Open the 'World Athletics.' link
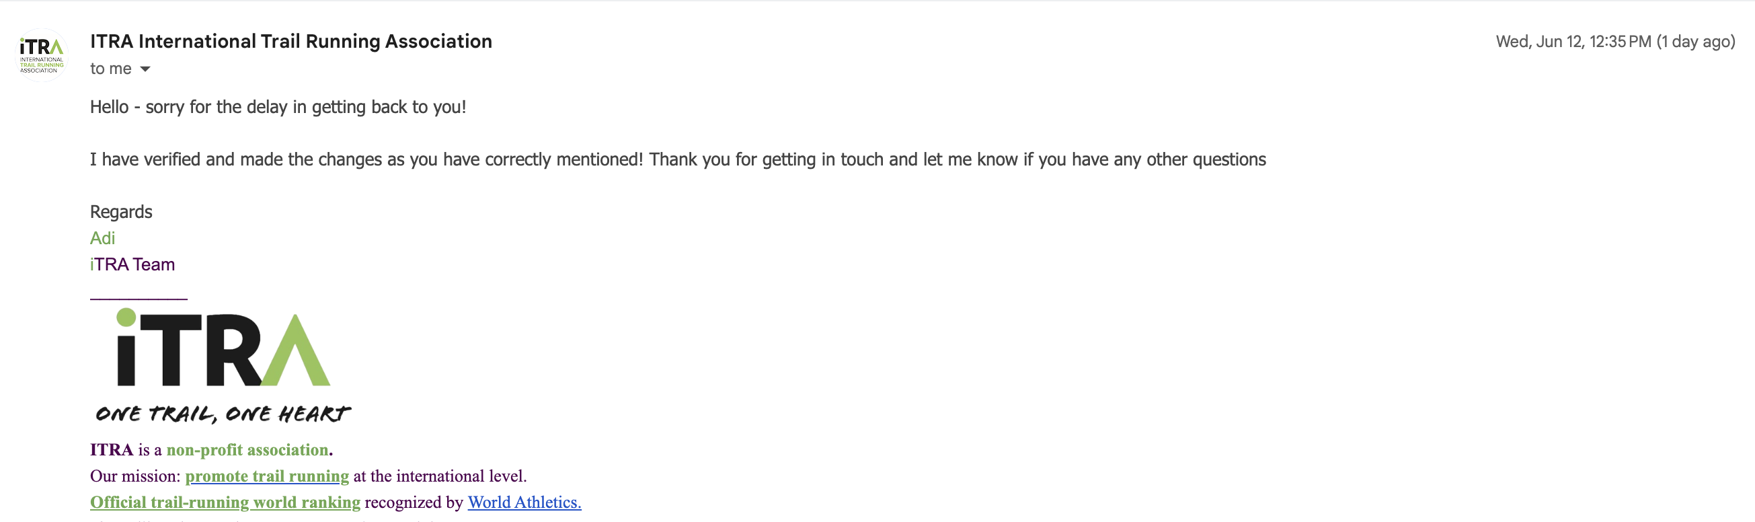 click(524, 502)
